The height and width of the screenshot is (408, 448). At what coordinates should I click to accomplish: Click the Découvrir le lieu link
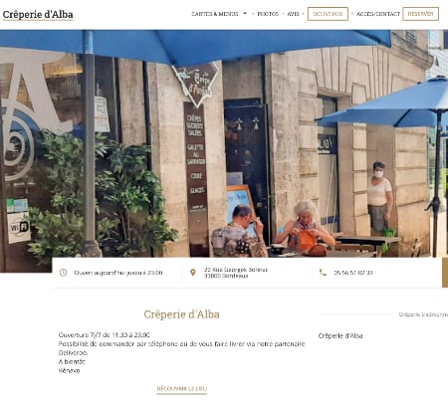[182, 389]
